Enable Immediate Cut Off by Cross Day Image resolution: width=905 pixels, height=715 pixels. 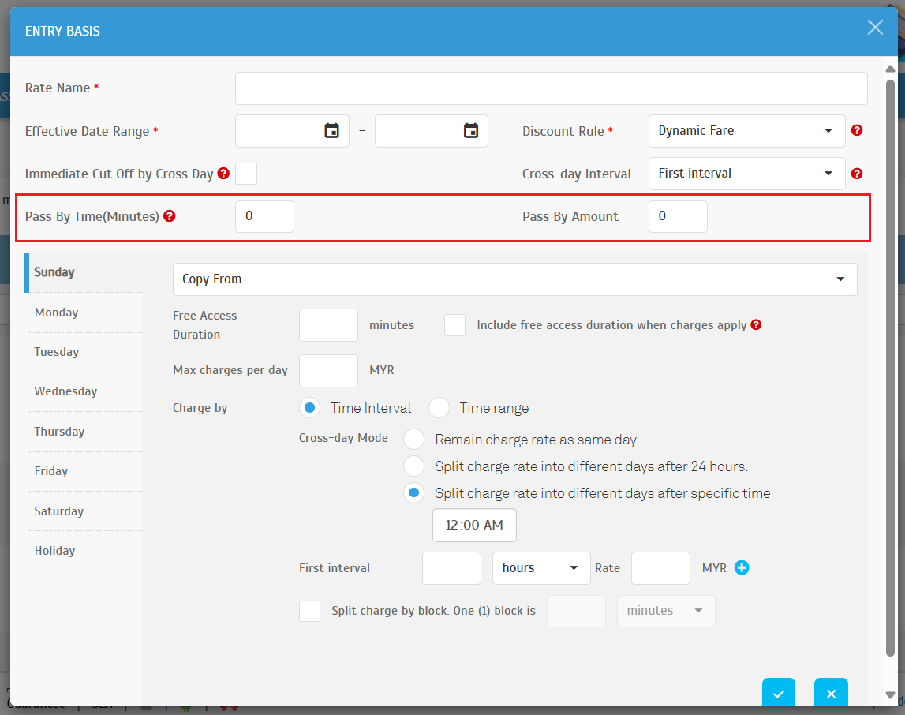(x=246, y=174)
